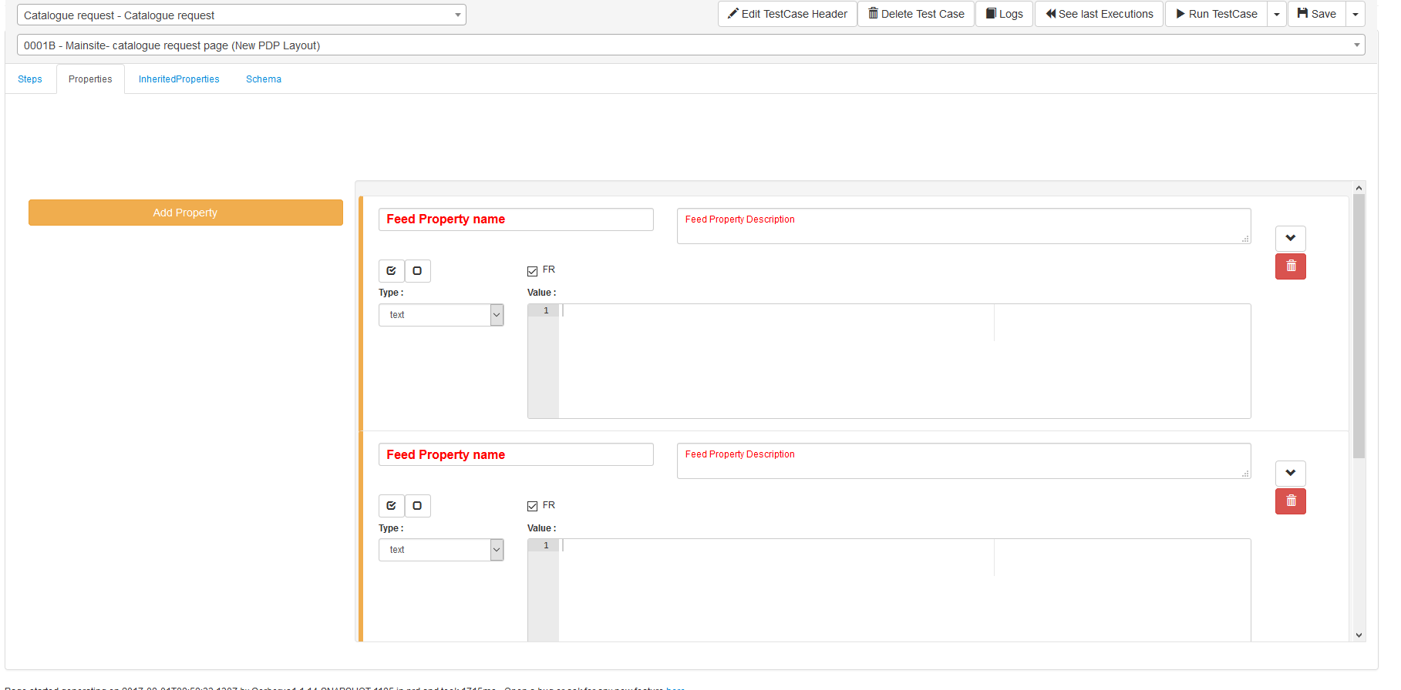Viewport: 1401px width, 690px height.
Task: Click first Feed Property Description field
Action: click(x=964, y=226)
